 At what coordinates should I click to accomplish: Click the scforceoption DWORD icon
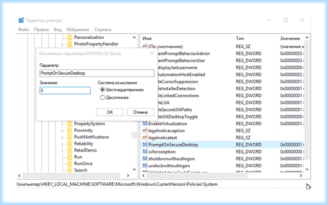[144, 151]
